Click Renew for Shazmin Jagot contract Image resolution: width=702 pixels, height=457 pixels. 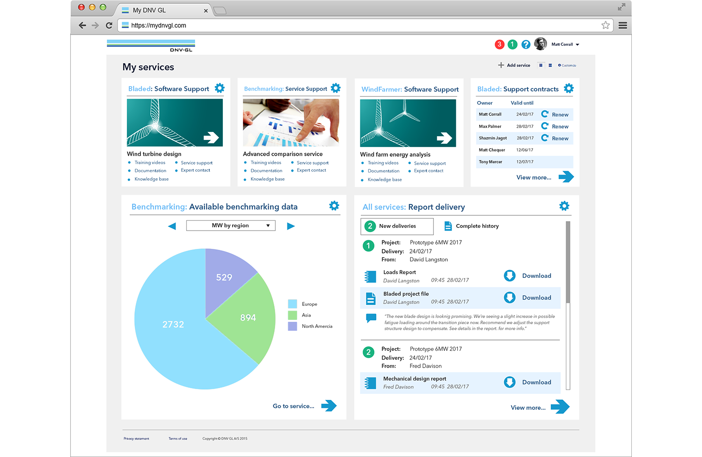coord(560,138)
